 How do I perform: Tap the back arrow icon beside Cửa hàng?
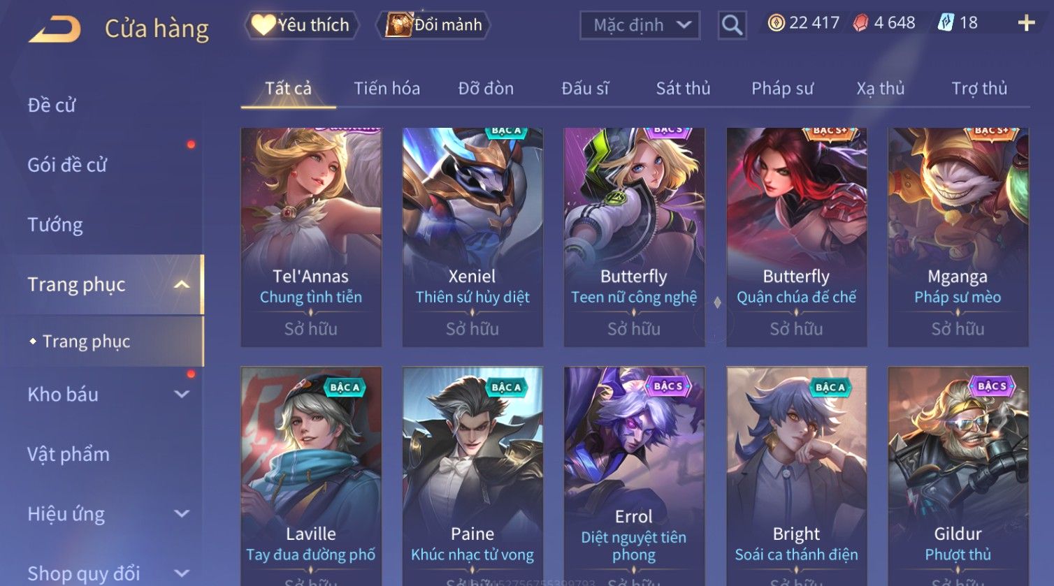55,29
